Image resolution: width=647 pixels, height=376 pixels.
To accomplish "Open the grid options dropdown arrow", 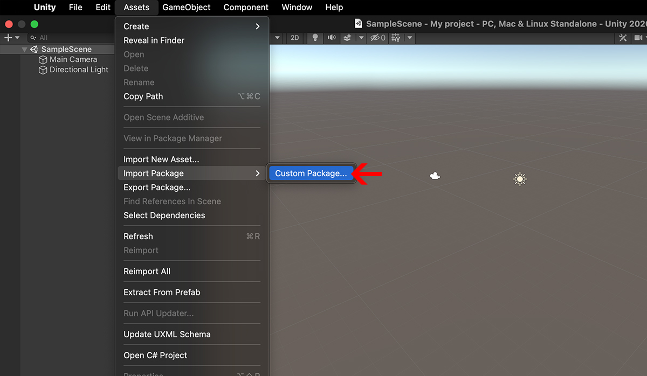I will click(x=410, y=38).
